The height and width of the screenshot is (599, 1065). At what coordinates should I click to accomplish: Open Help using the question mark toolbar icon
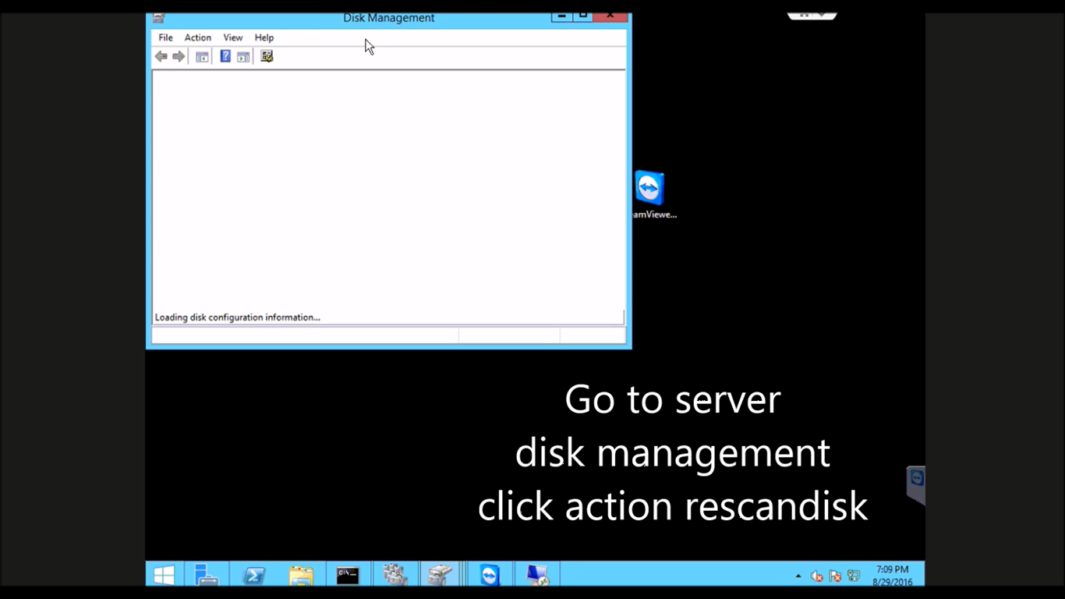[225, 55]
